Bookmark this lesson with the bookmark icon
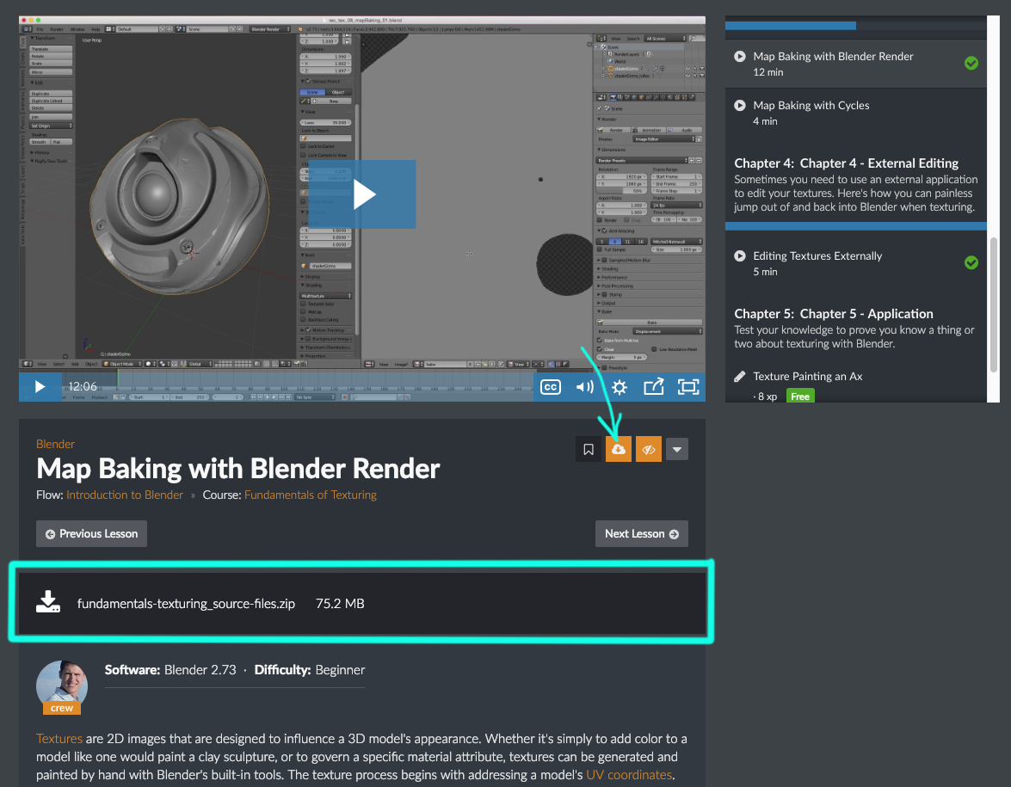The width and height of the screenshot is (1011, 787). pos(589,449)
